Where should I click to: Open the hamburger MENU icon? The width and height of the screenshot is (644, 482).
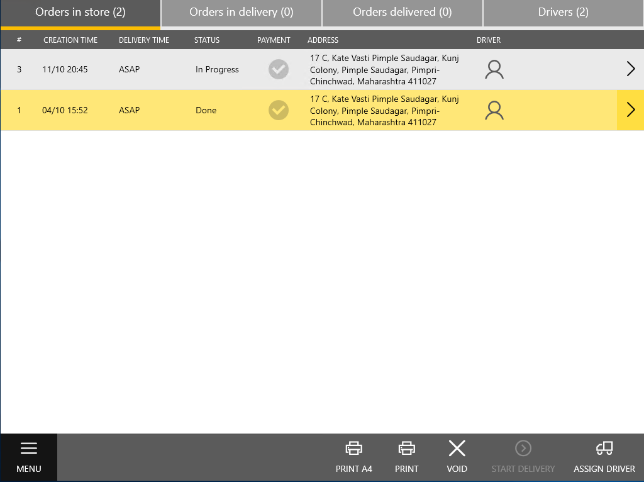pyautogui.click(x=29, y=448)
